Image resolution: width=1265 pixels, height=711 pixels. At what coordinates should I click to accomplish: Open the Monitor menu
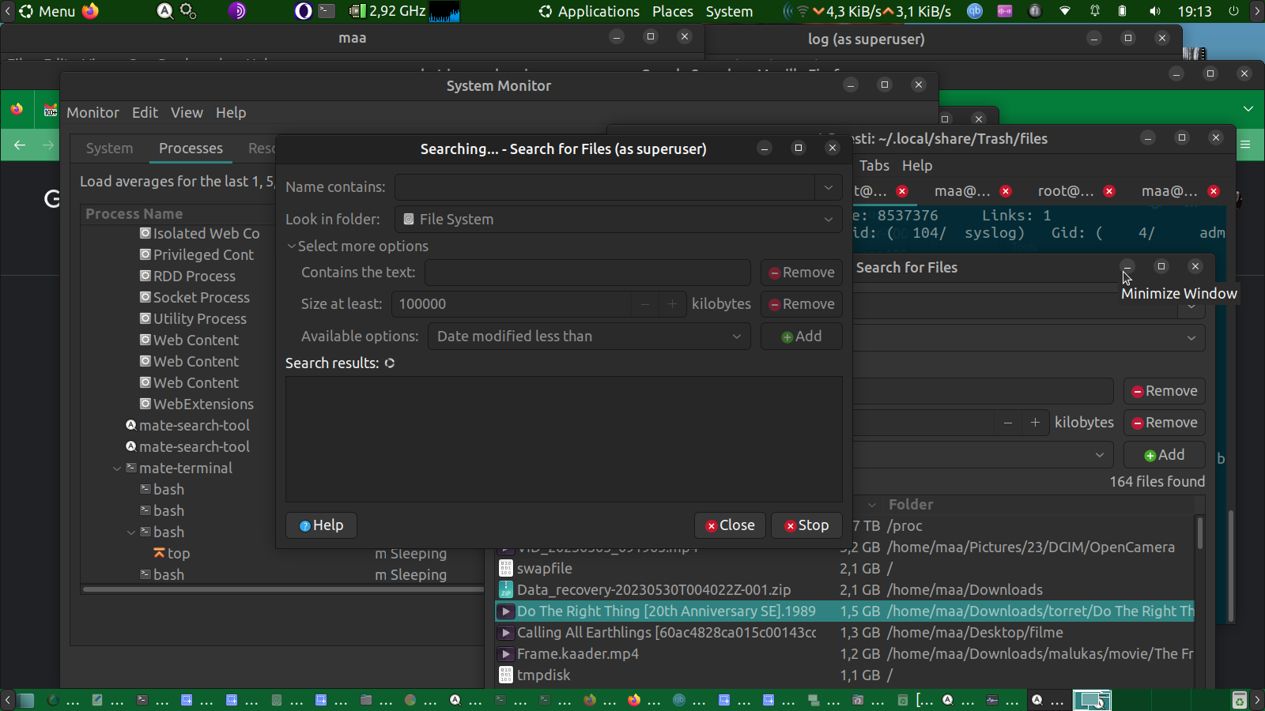pos(93,113)
